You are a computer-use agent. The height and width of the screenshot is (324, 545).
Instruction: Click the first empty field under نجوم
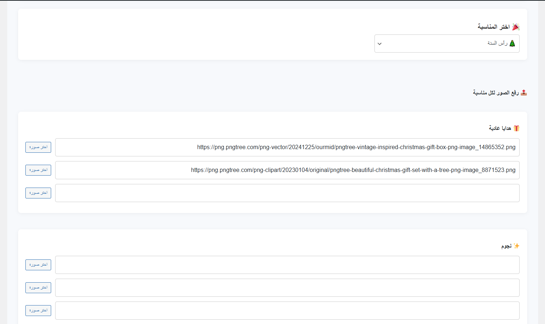click(287, 265)
